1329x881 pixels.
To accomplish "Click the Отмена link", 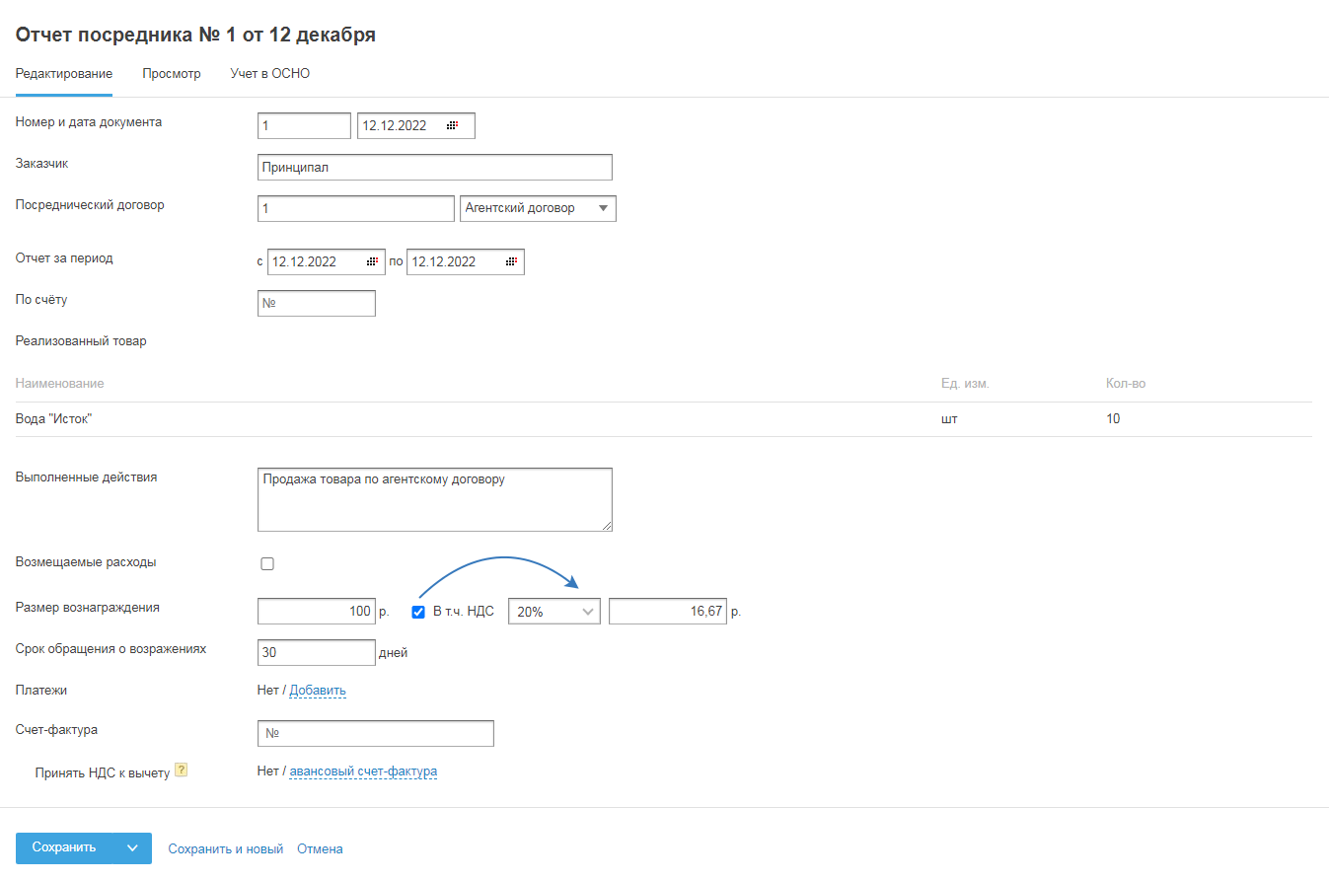I will click(x=320, y=849).
